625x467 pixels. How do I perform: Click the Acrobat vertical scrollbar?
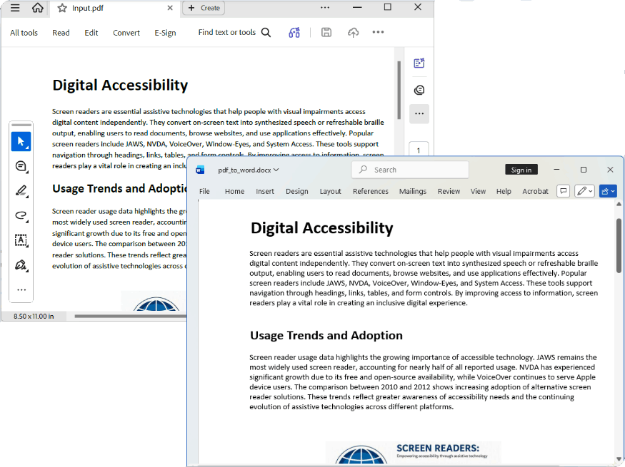399,91
